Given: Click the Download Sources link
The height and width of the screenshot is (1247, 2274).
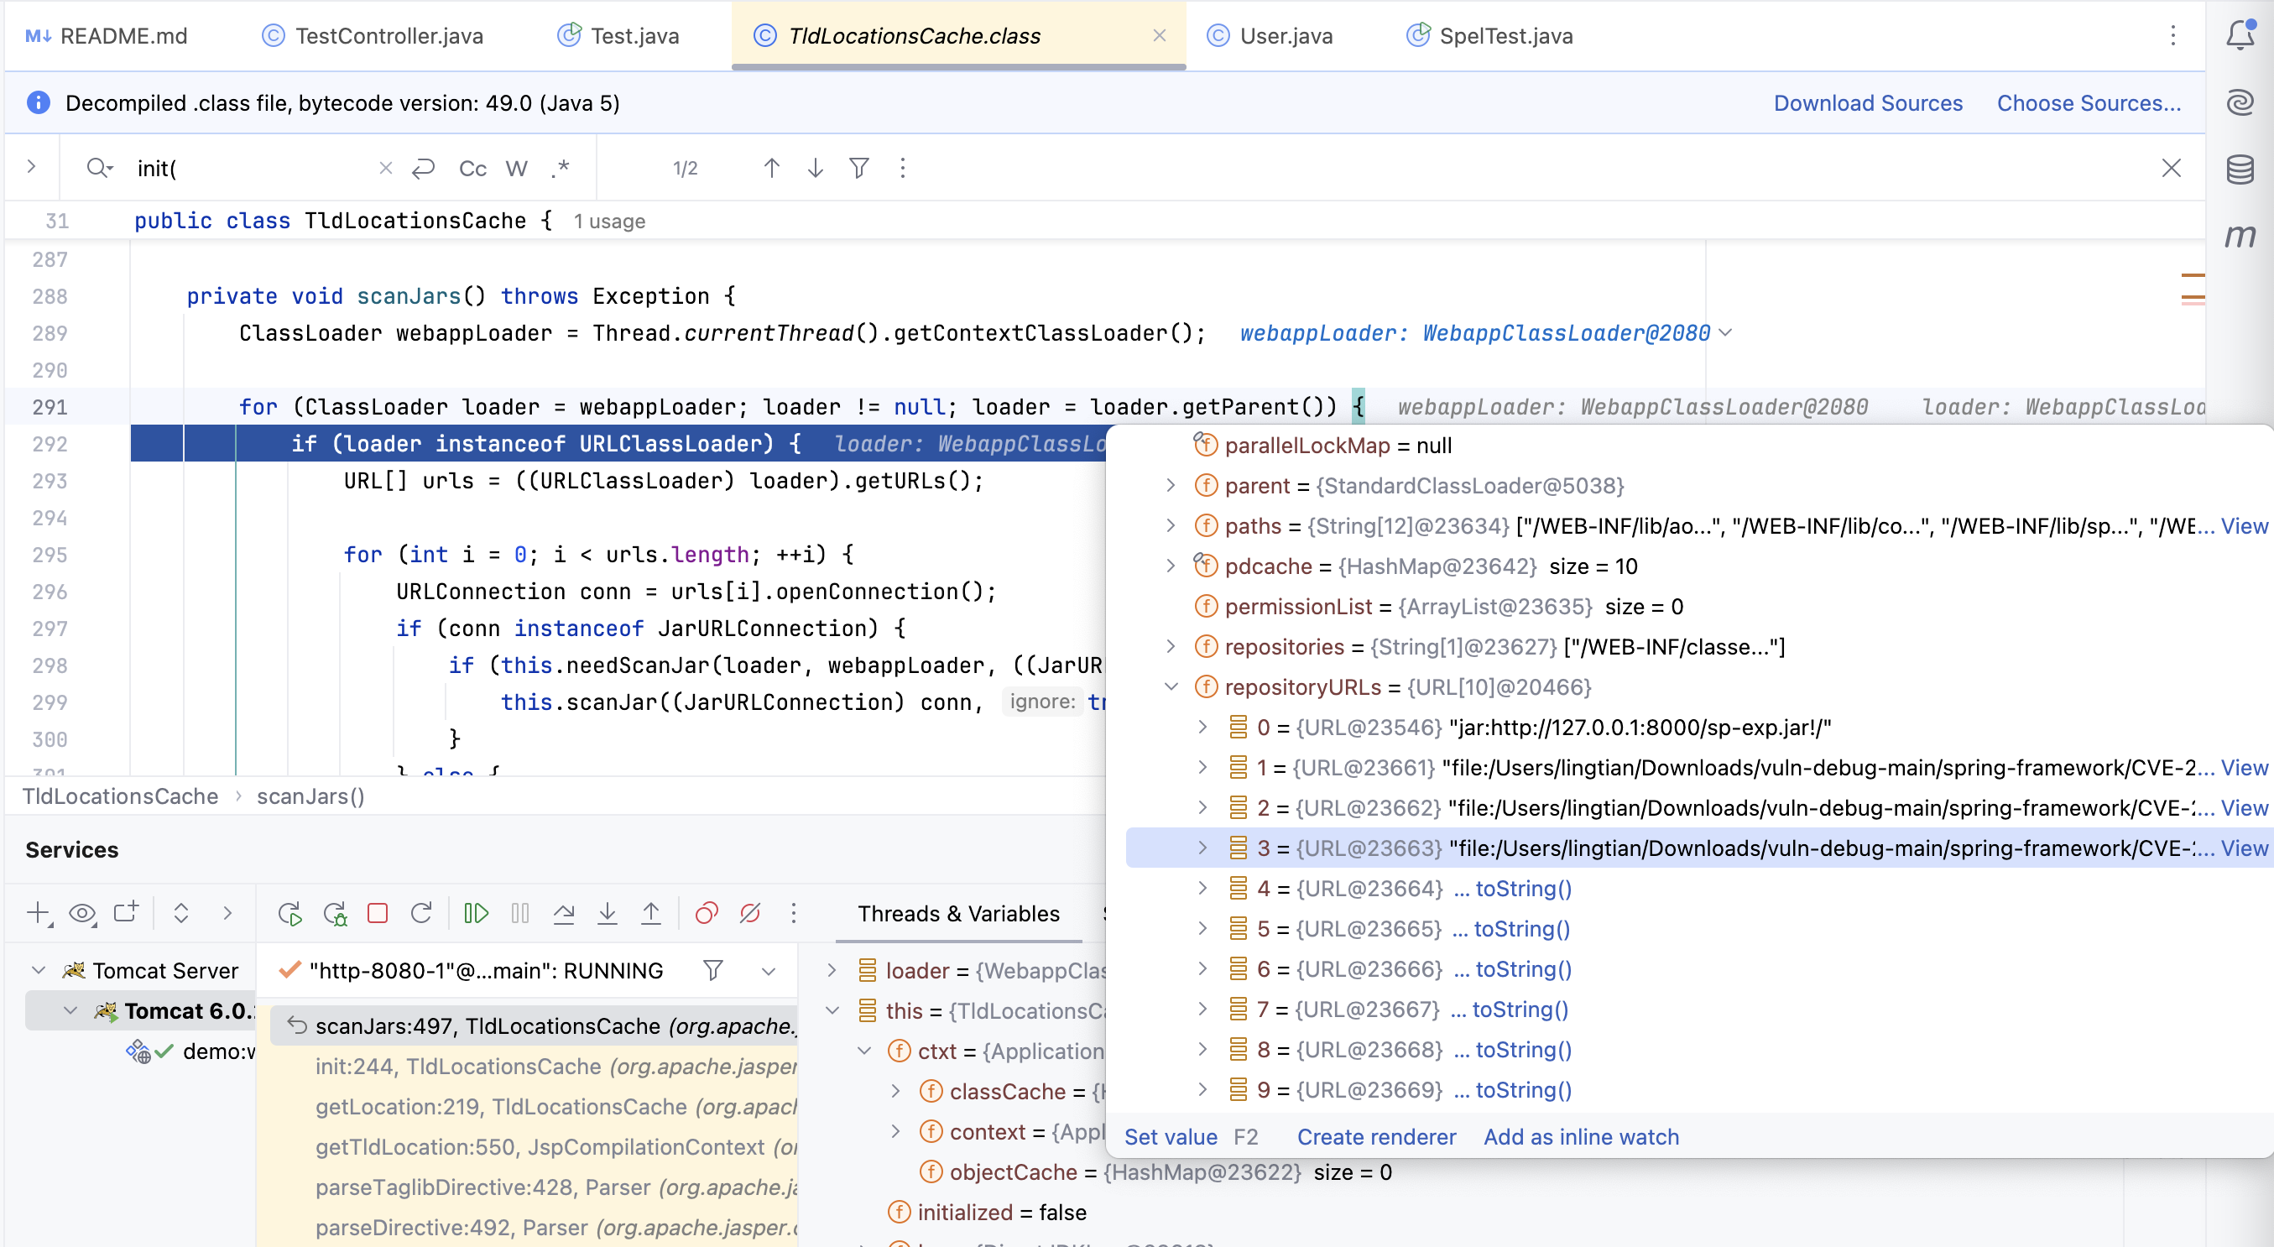Looking at the screenshot, I should pyautogui.click(x=1868, y=103).
